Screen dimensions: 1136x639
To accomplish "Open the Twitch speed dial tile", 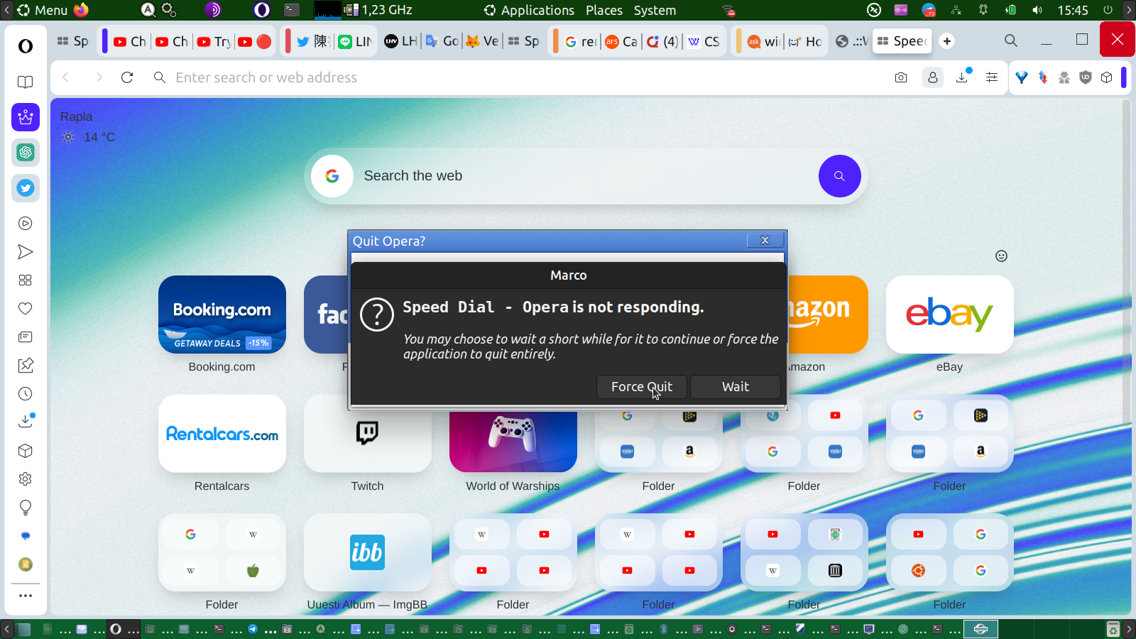I will (368, 434).
